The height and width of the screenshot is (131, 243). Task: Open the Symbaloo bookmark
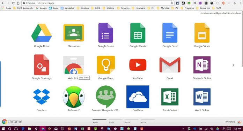pyautogui.click(x=67, y=8)
